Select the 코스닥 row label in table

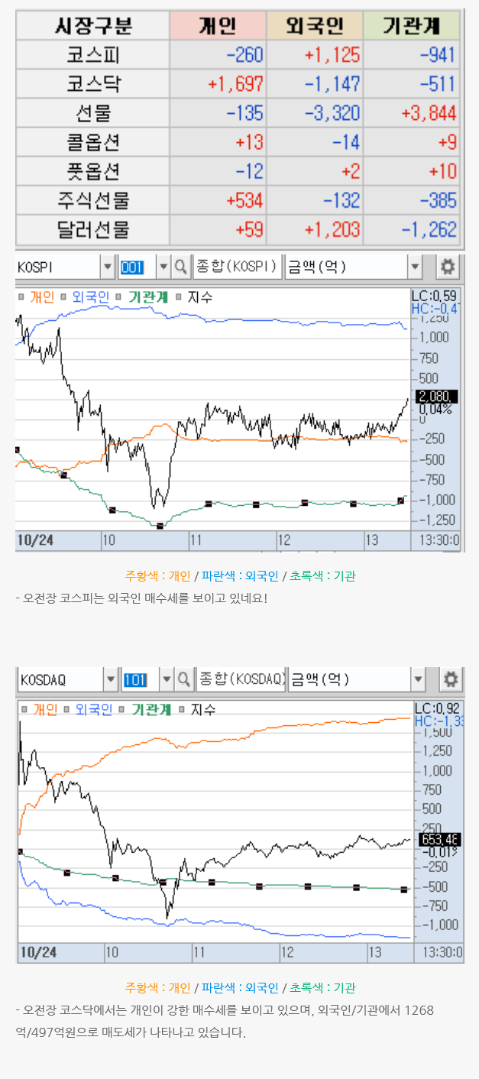coord(92,84)
